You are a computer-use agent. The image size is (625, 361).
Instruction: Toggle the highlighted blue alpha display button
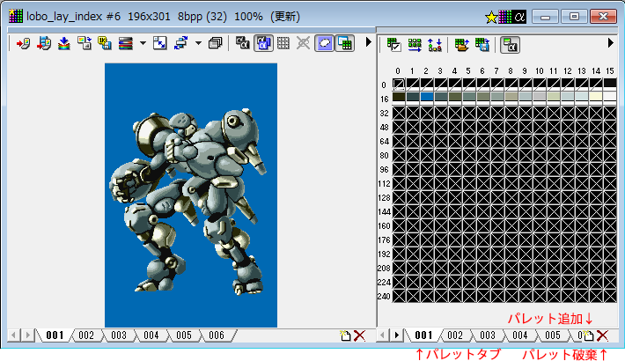point(263,43)
